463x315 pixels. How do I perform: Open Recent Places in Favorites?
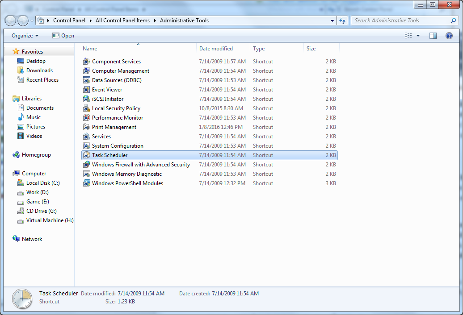[x=42, y=80]
